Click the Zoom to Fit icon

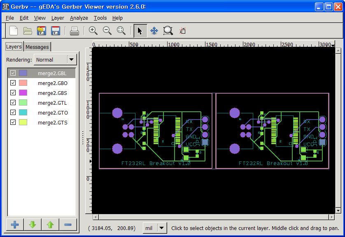pyautogui.click(x=121, y=31)
